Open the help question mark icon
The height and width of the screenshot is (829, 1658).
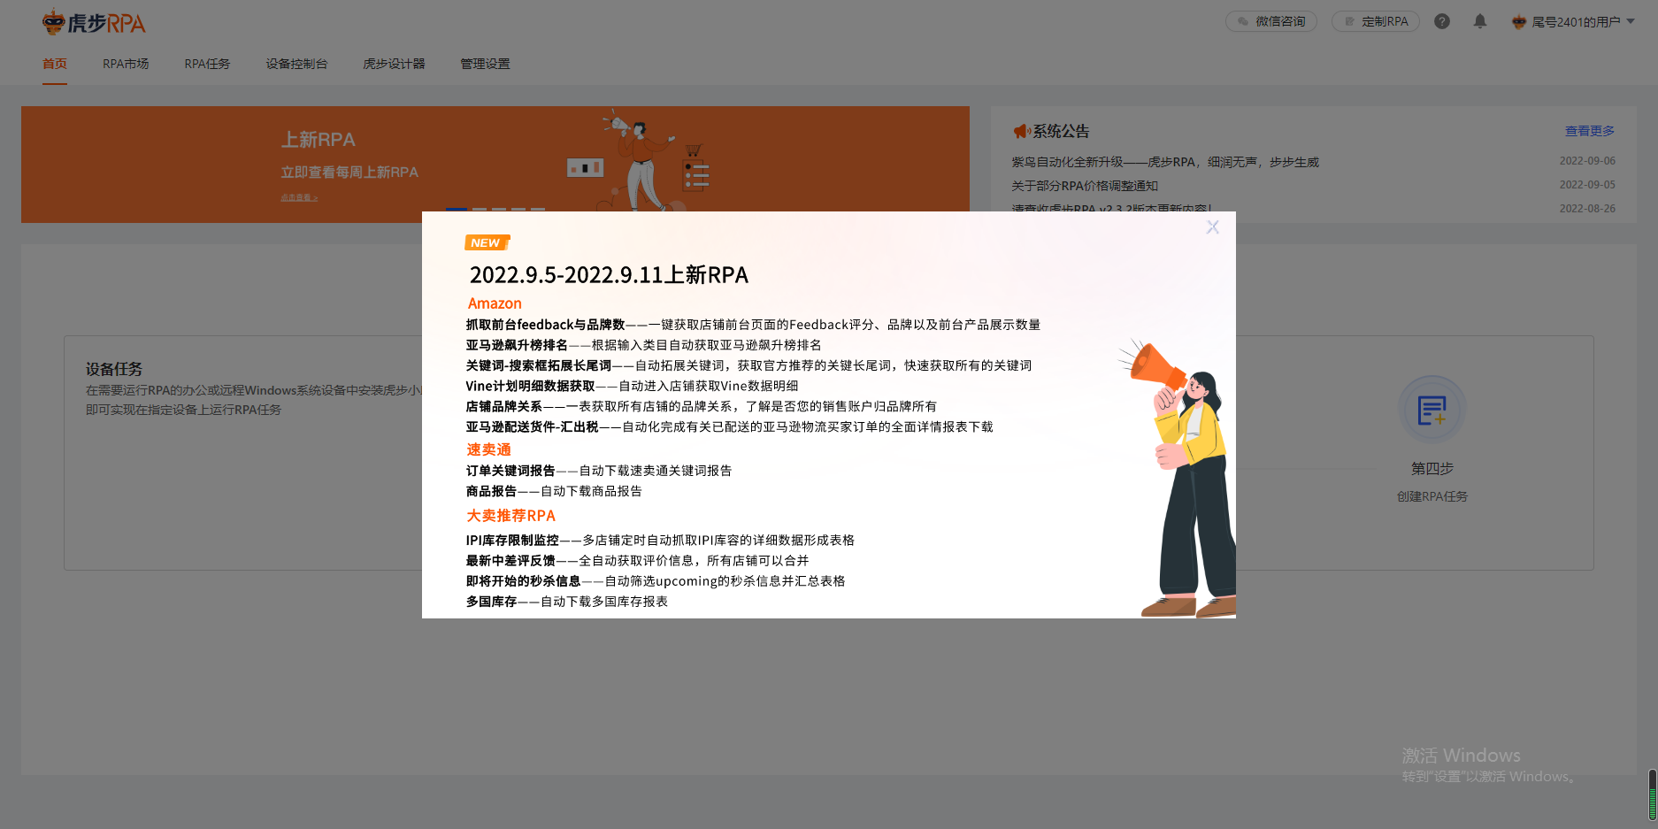click(x=1442, y=21)
